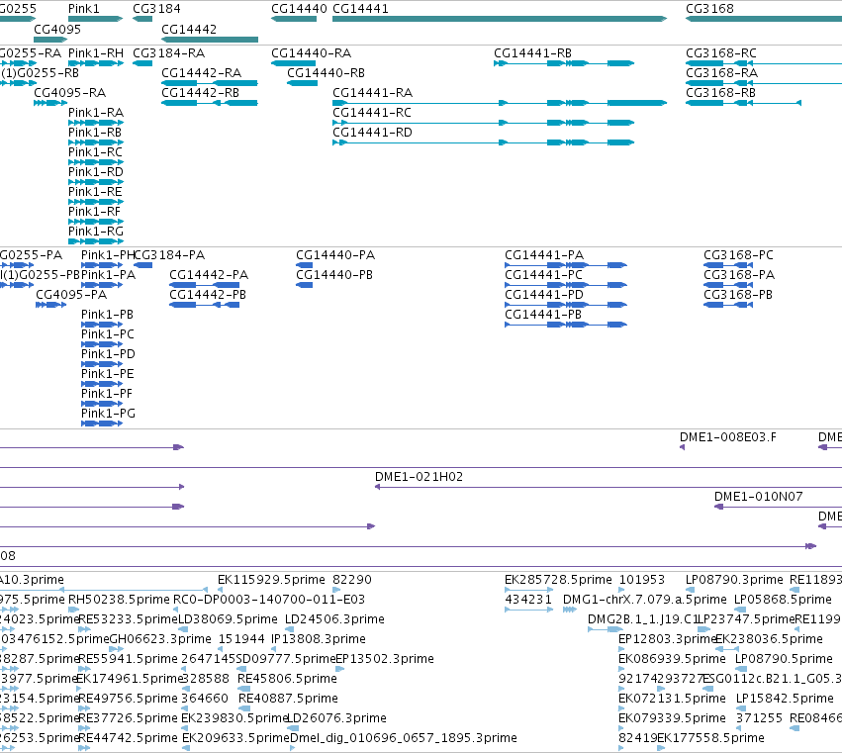The height and width of the screenshot is (753, 842).
Task: Select transcript CG14441-RD
Action: 483,142
